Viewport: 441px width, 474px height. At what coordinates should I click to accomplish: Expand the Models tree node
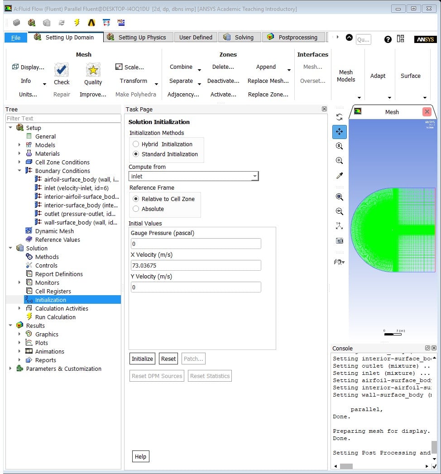pos(19,145)
